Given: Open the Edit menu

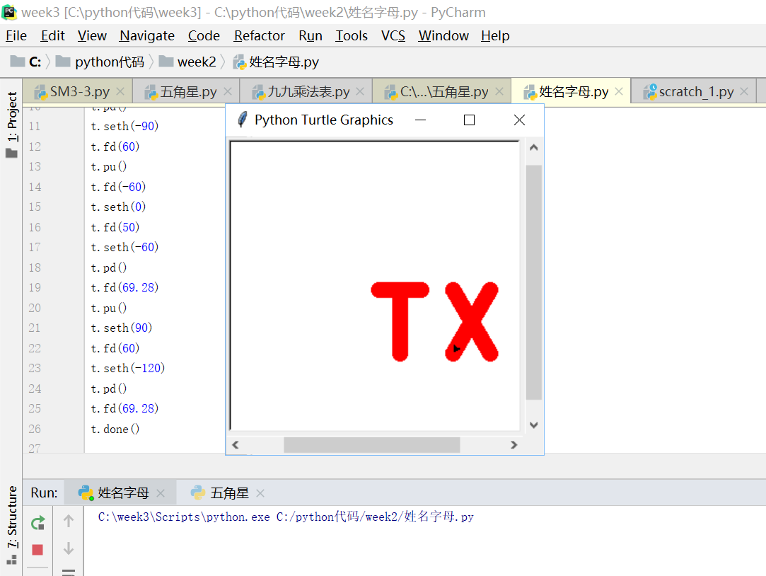Looking at the screenshot, I should [53, 35].
